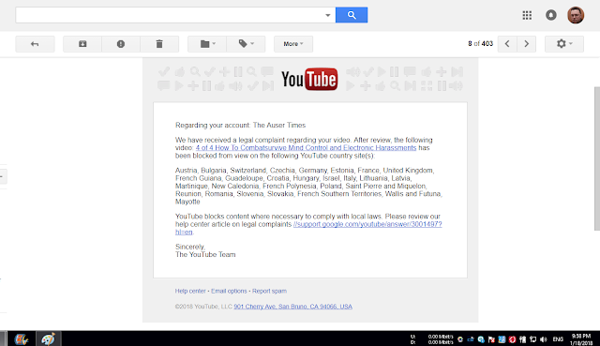Click the ENG language indicator
Image resolution: width=600 pixels, height=346 pixels.
pos(558,339)
